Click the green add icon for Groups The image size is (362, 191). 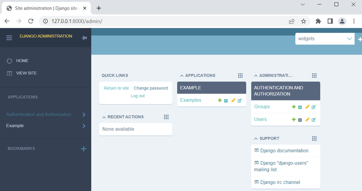(x=294, y=107)
